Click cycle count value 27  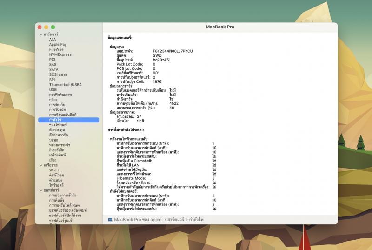tap(139, 116)
